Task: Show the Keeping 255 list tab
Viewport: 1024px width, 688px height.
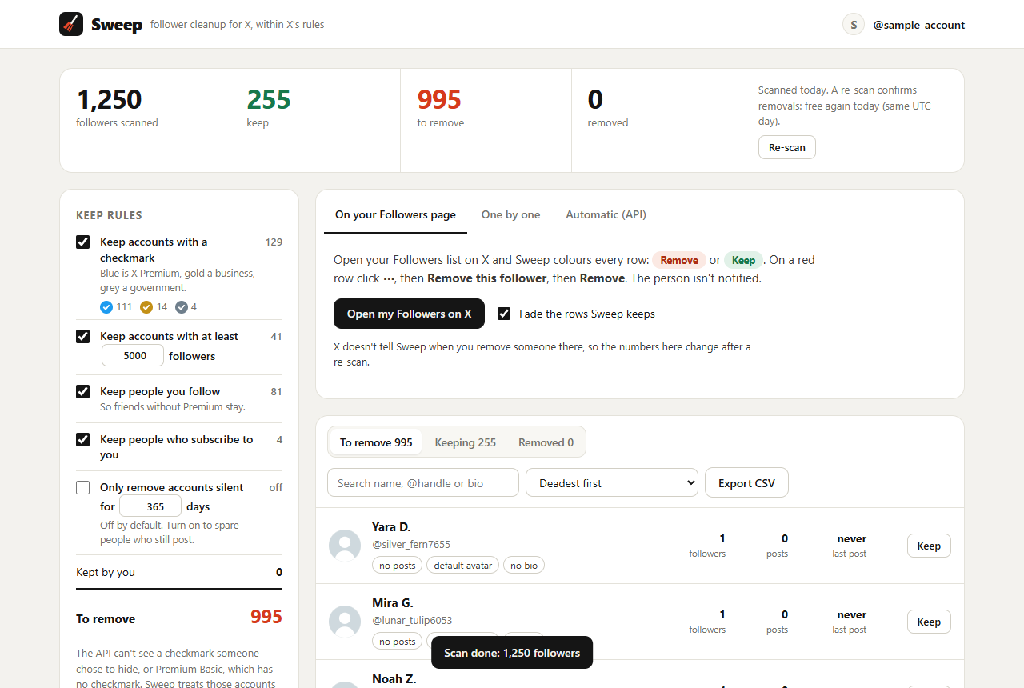Action: click(465, 442)
